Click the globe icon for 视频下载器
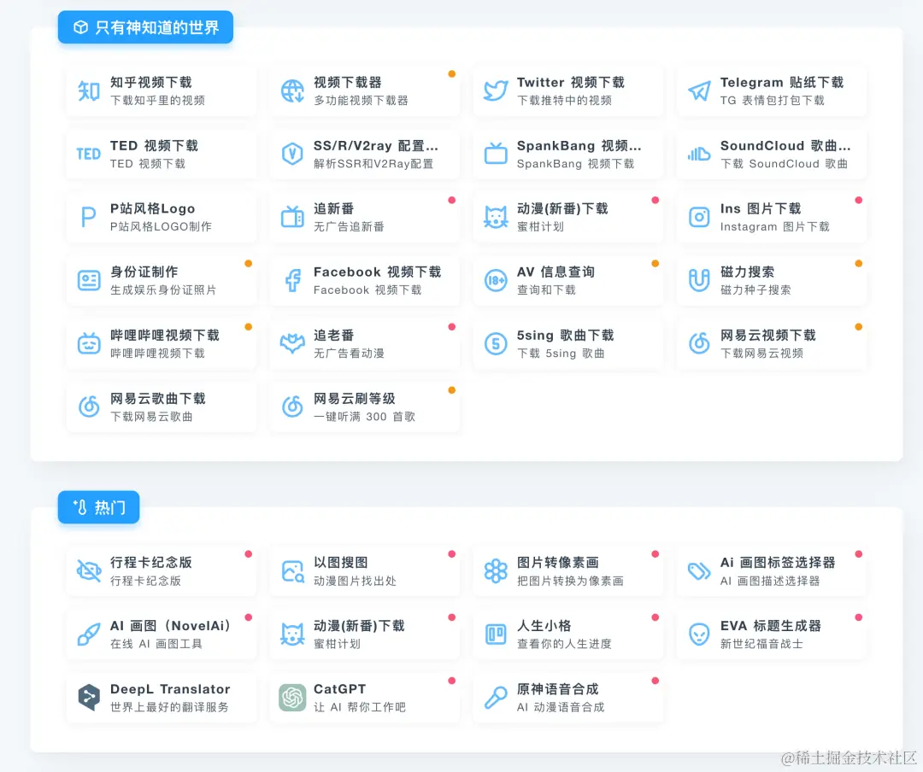Viewport: 923px width, 772px height. [x=292, y=91]
